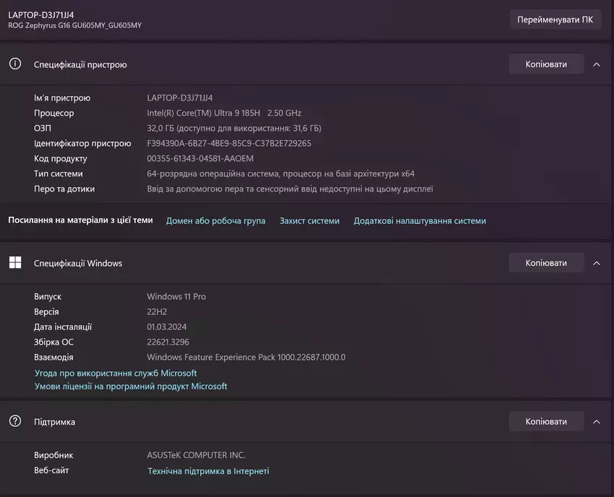The height and width of the screenshot is (497, 614).
Task: Open Умови ліцензії на програмний продукт Microsoft
Action: [x=131, y=386]
